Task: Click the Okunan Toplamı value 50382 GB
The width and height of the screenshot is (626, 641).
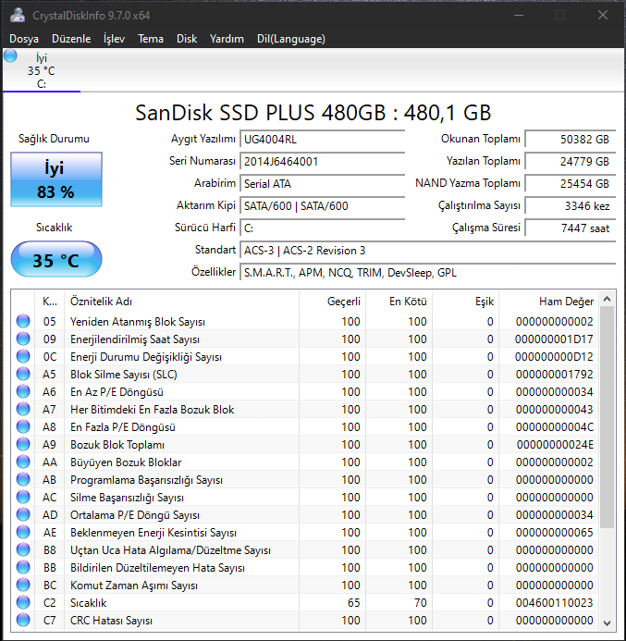Action: tap(570, 140)
